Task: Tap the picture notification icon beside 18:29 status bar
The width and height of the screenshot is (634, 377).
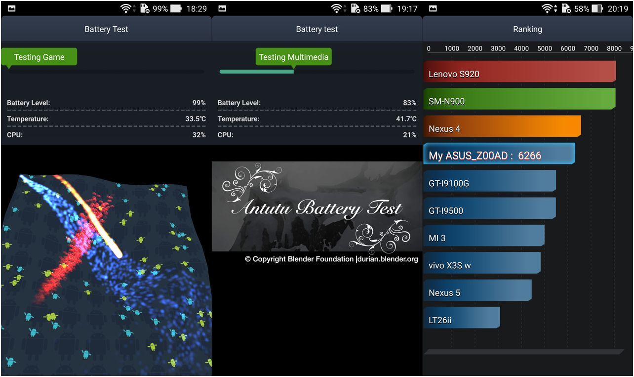Action: click(11, 8)
